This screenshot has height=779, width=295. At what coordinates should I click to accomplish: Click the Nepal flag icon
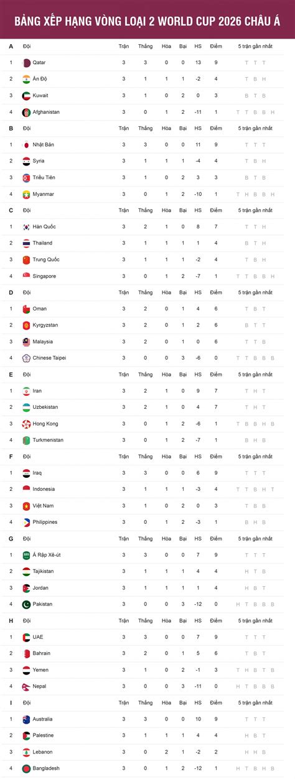click(x=26, y=686)
